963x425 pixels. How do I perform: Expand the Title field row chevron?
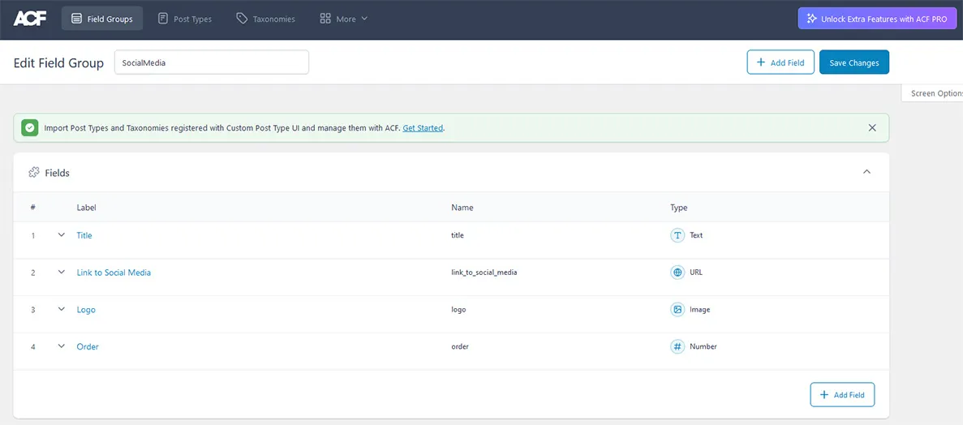click(61, 235)
